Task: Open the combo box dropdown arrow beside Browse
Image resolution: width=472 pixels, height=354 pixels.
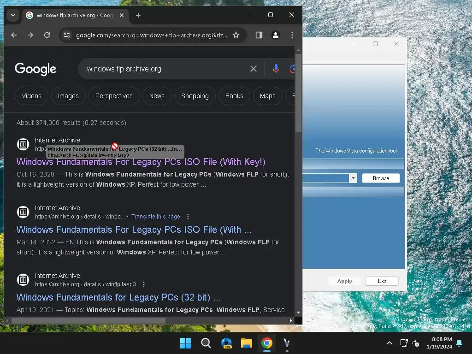Action: click(x=353, y=178)
